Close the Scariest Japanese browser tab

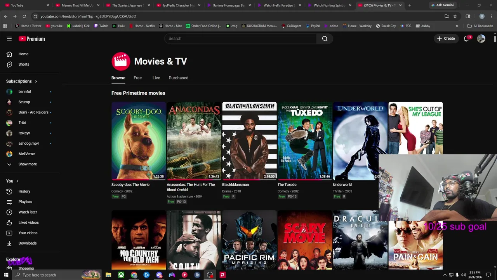tap(148, 5)
